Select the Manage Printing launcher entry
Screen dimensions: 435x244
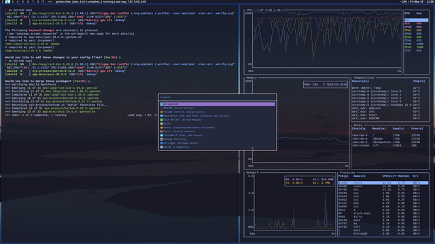click(x=217, y=139)
